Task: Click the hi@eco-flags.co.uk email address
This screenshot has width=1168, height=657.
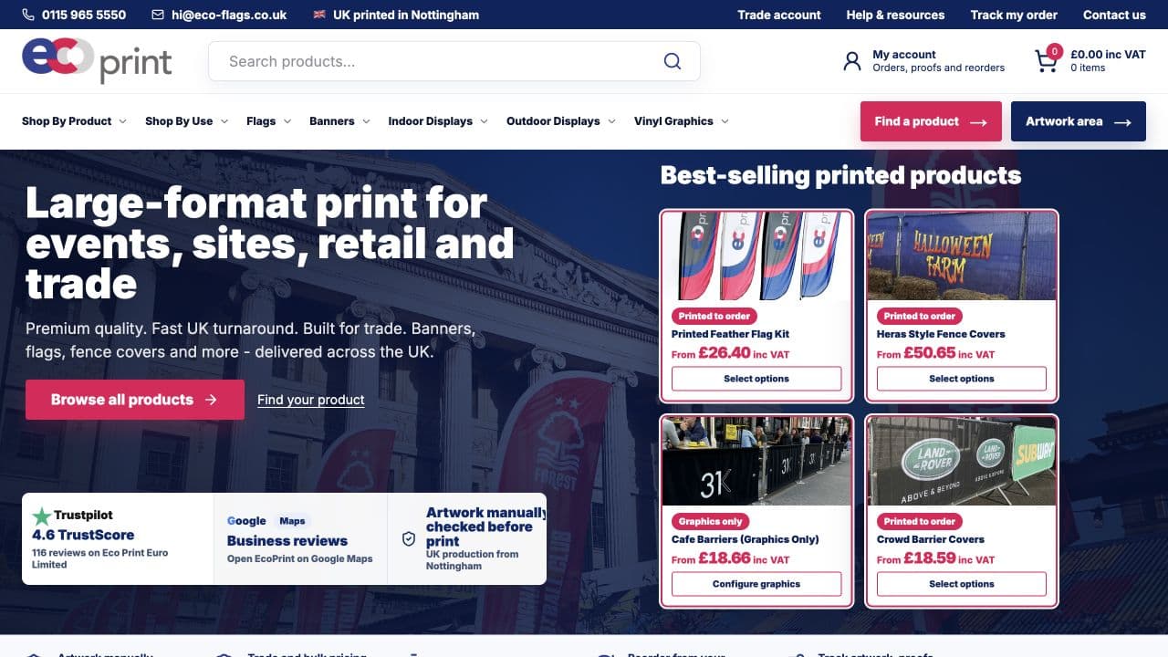Action: 229,15
